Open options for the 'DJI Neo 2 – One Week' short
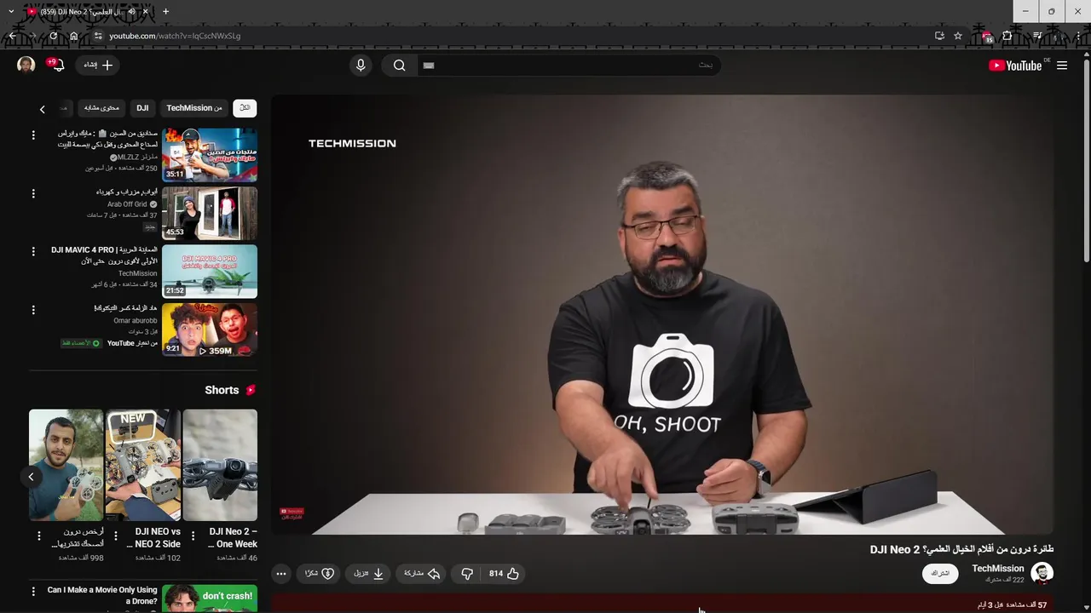Viewport: 1091px width, 613px height. tap(193, 536)
